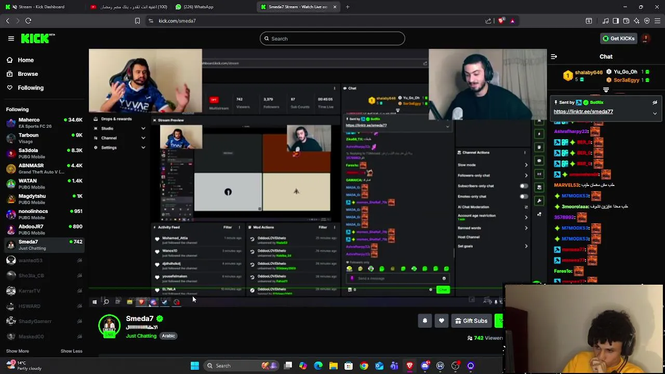665x374 pixels.
Task: Open the Discord taskbar icon
Action: pyautogui.click(x=425, y=366)
